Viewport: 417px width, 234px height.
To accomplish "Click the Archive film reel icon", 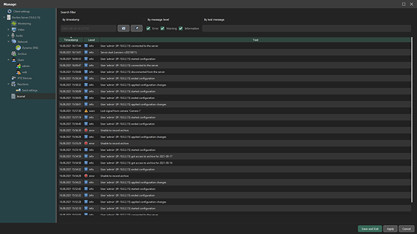I will (x=14, y=54).
